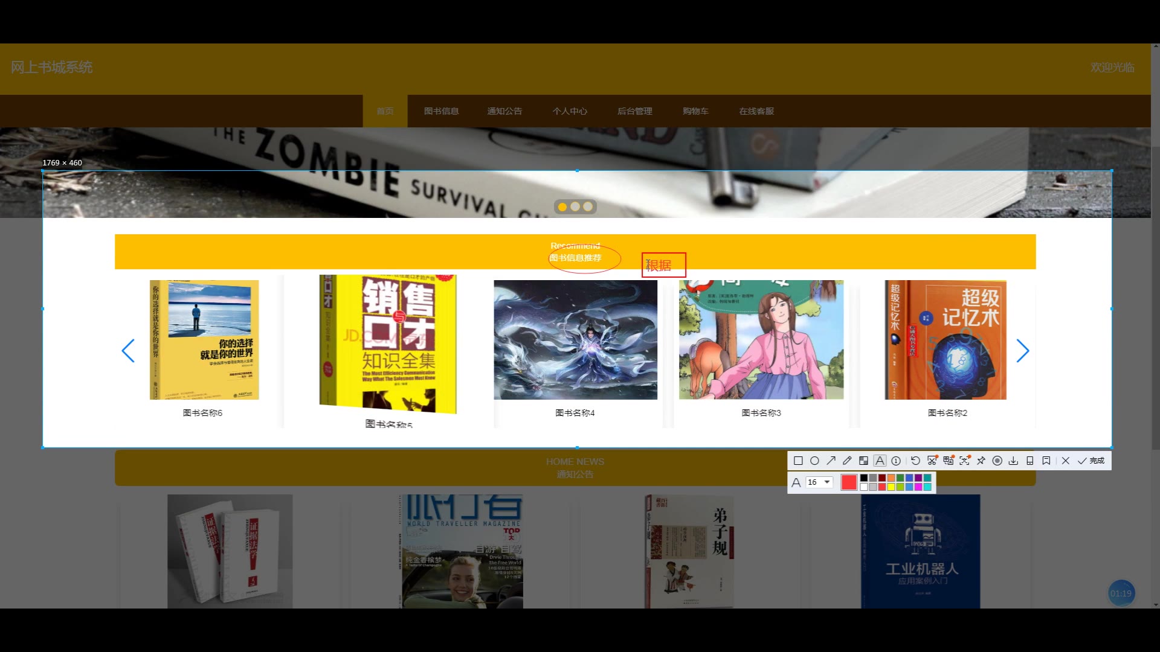Click the 图书名称3 title link

coord(761,413)
